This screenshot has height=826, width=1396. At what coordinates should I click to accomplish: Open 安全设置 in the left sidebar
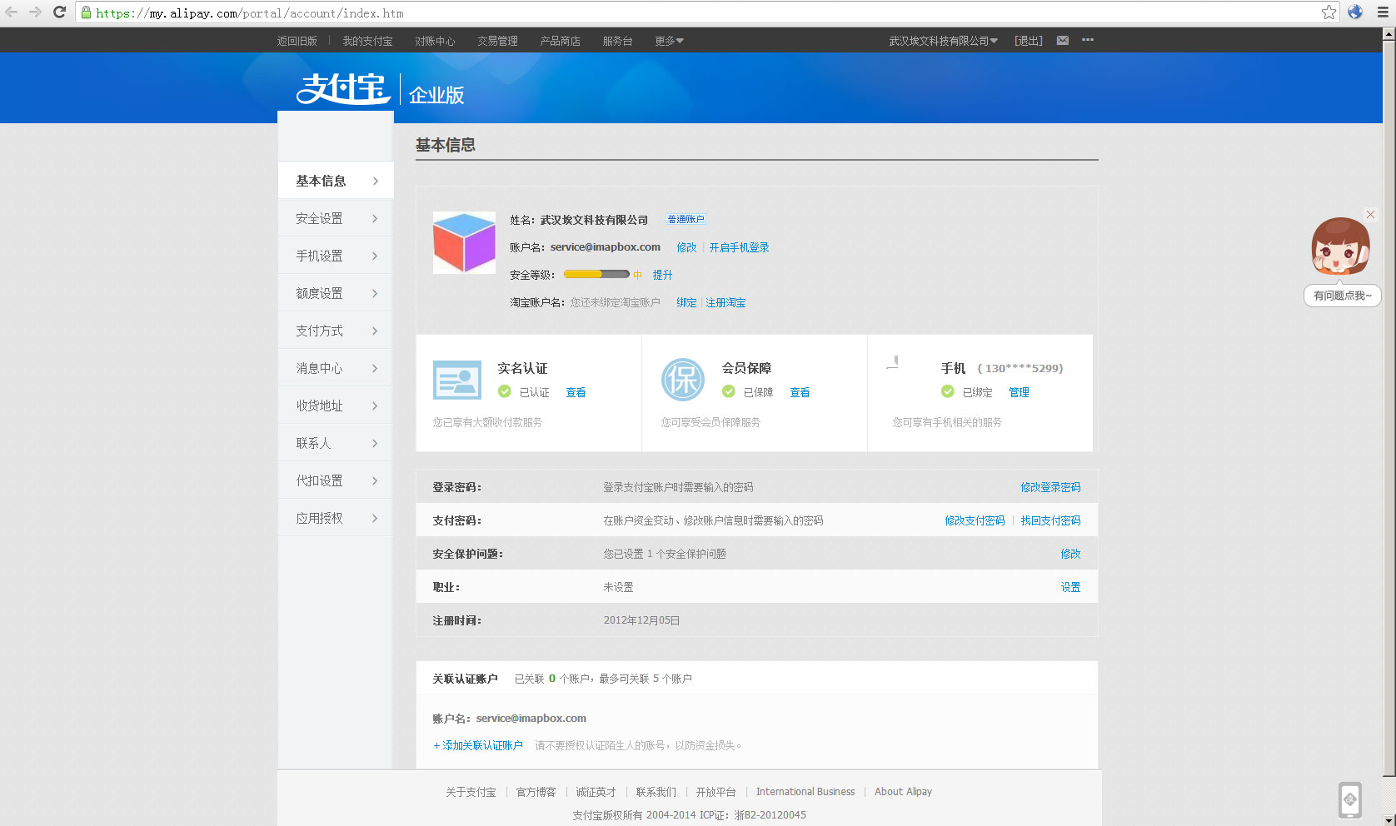(x=336, y=218)
